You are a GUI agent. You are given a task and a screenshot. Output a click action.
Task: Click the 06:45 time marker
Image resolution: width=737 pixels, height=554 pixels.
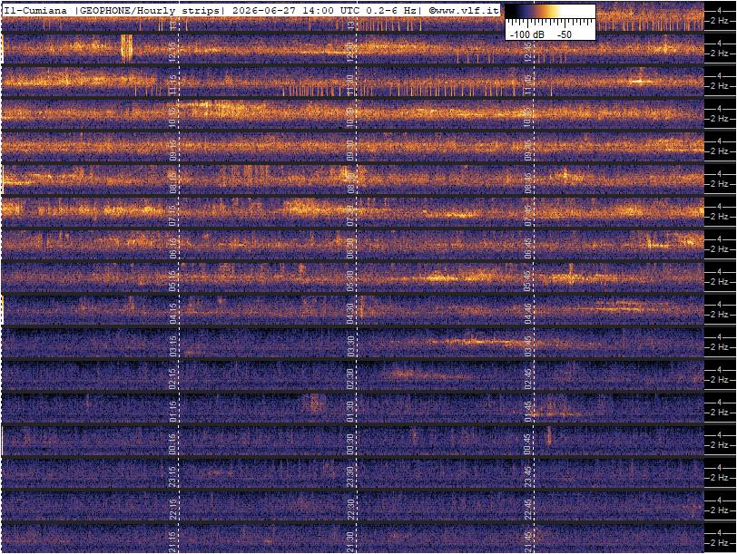527,248
